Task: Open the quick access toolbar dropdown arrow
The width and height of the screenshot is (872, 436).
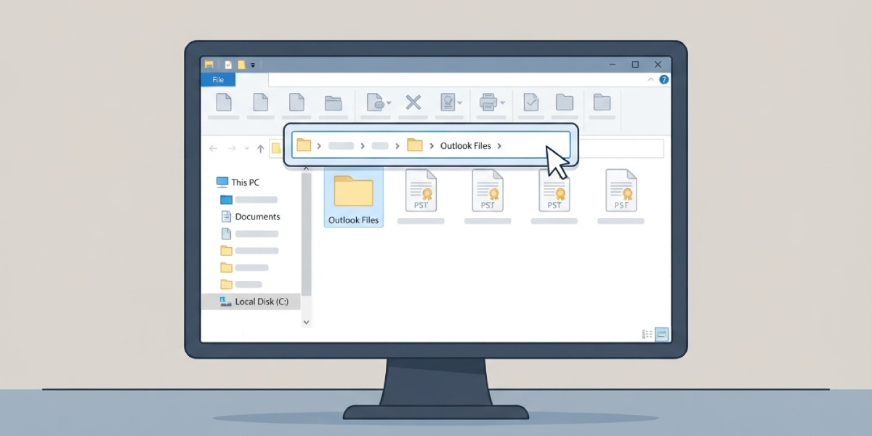Action: [x=253, y=65]
